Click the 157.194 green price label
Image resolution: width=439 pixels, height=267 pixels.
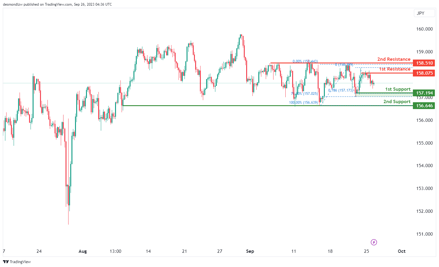pyautogui.click(x=424, y=93)
